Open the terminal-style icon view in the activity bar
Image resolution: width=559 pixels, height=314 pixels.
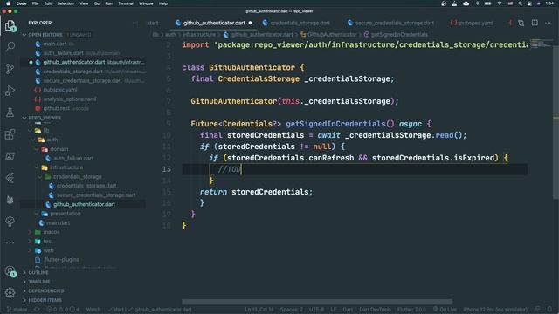(10, 156)
